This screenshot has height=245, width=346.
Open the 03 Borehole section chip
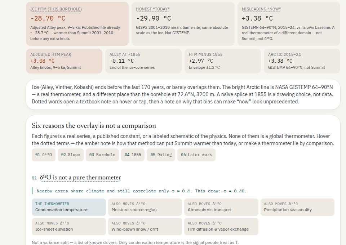[102, 155]
